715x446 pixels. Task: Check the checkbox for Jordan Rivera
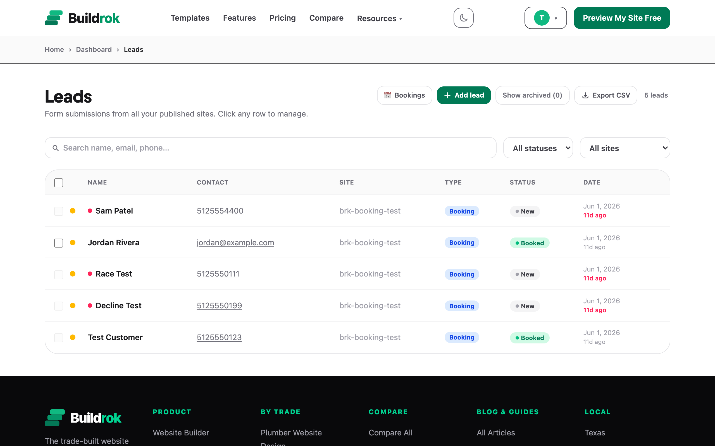(x=59, y=243)
